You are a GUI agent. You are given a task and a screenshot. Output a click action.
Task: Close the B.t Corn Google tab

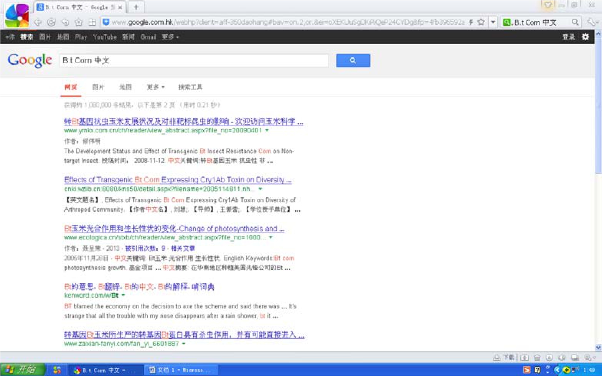pyautogui.click(x=120, y=7)
